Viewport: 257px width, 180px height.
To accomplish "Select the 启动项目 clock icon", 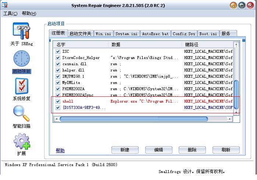I will pos(21,59).
